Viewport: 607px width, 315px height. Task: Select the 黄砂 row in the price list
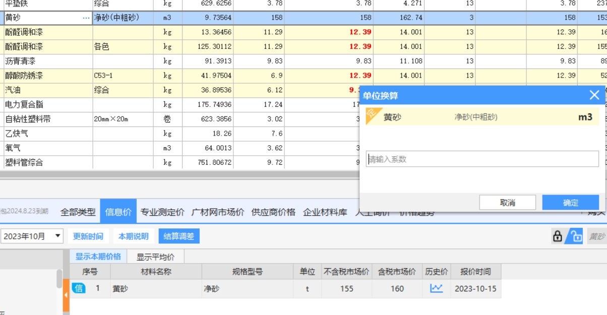click(285, 289)
